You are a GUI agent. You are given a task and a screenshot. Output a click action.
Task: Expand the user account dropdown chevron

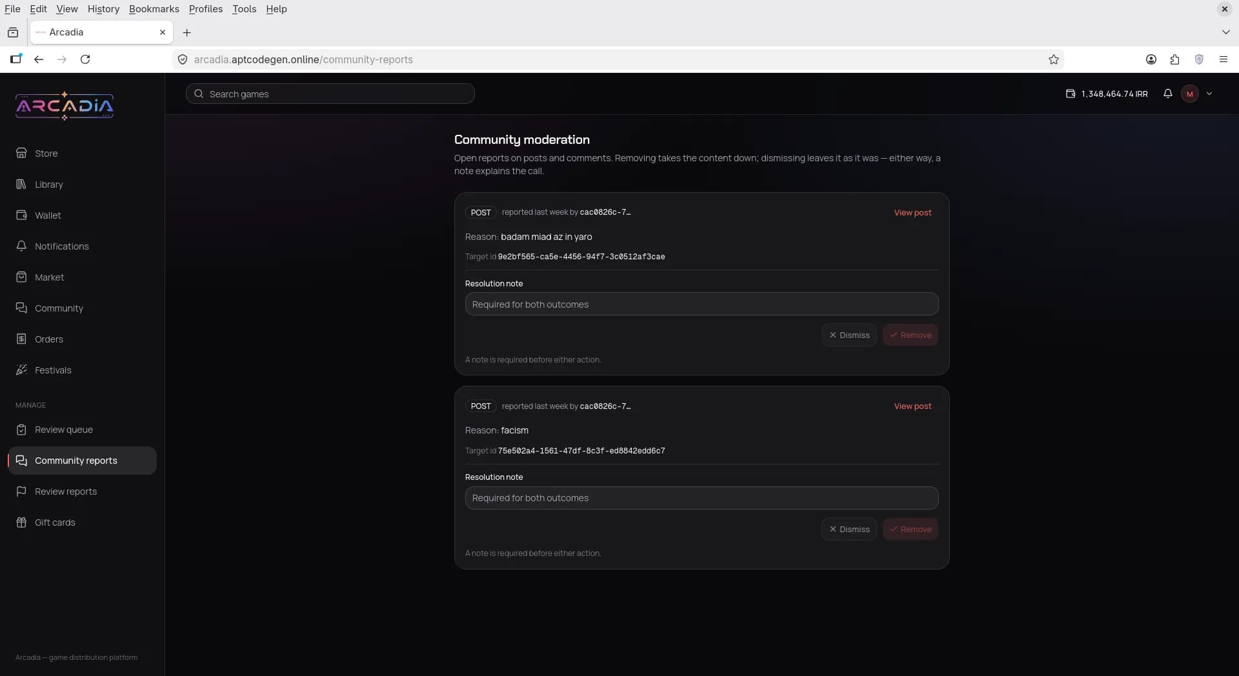point(1209,94)
